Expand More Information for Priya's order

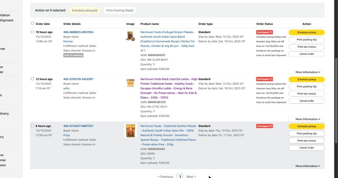coord(308,166)
